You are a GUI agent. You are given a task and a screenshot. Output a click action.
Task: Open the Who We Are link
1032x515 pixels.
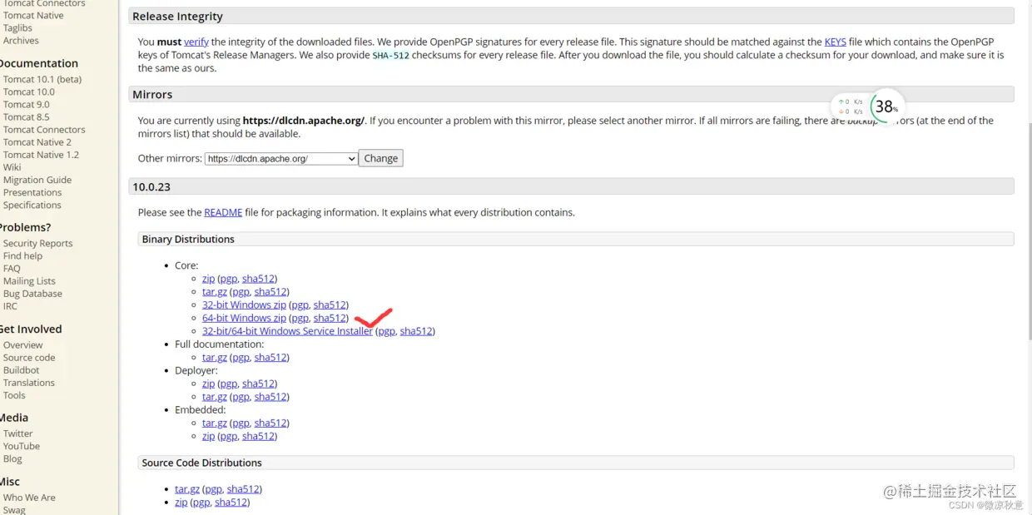pos(29,498)
